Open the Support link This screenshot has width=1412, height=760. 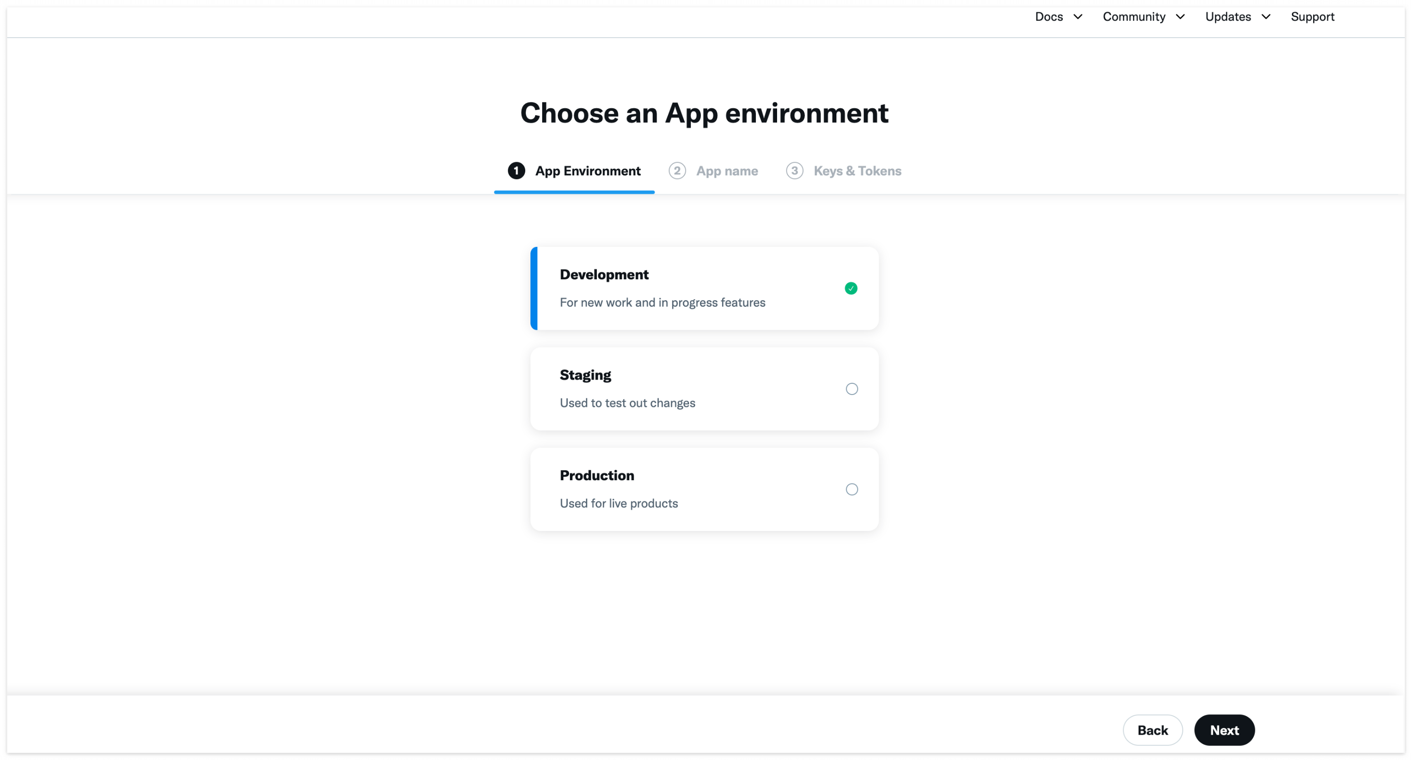pyautogui.click(x=1312, y=17)
